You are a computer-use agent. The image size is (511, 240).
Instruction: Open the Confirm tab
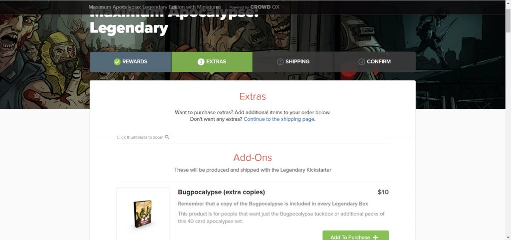375,61
